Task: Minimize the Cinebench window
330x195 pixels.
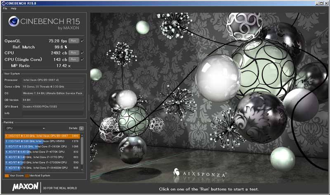Action: click(317, 3)
